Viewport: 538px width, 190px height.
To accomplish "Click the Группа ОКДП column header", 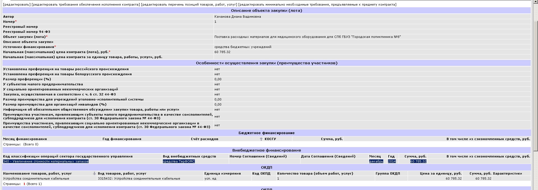I will click(388, 173).
